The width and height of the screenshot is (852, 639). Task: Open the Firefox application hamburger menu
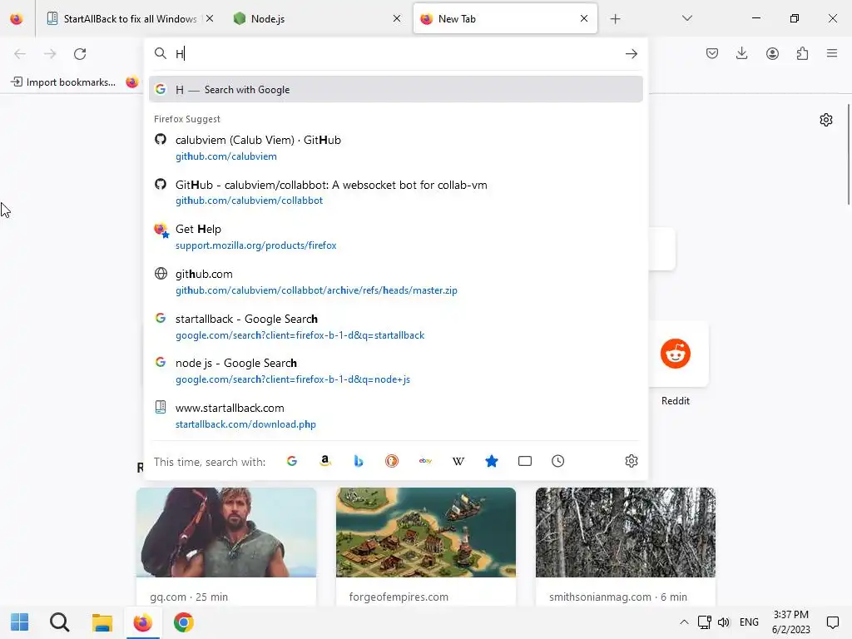pyautogui.click(x=832, y=53)
